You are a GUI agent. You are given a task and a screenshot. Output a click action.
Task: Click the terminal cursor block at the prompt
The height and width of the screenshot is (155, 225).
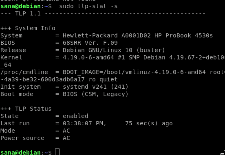pos(57,152)
